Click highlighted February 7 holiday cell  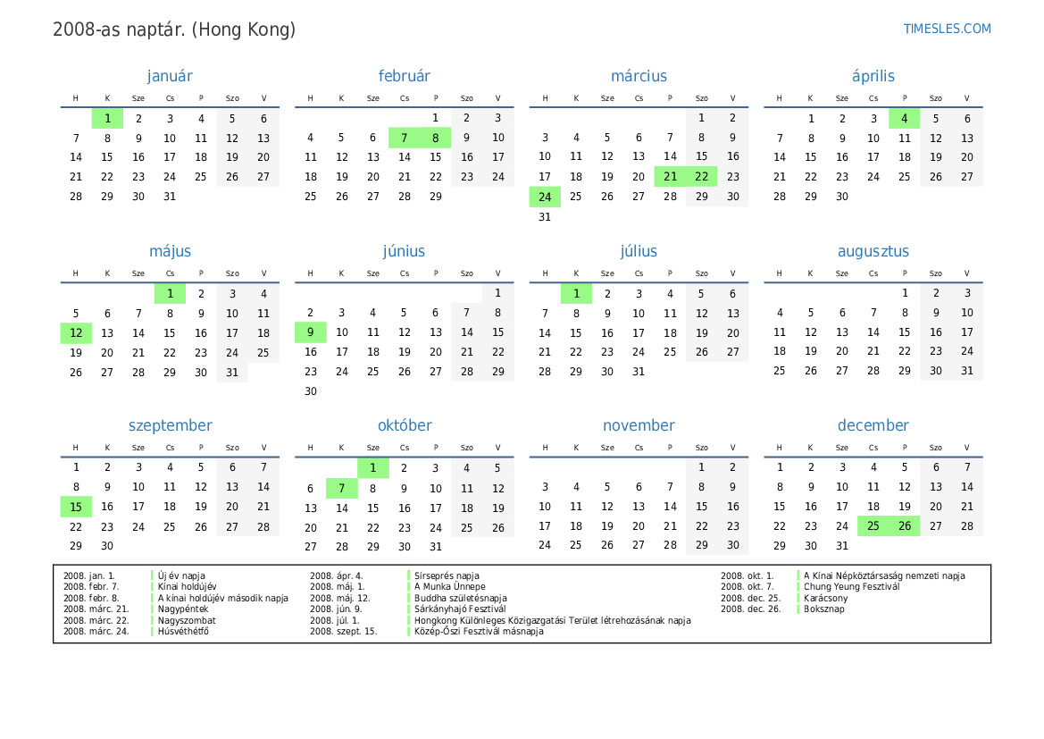[405, 138]
